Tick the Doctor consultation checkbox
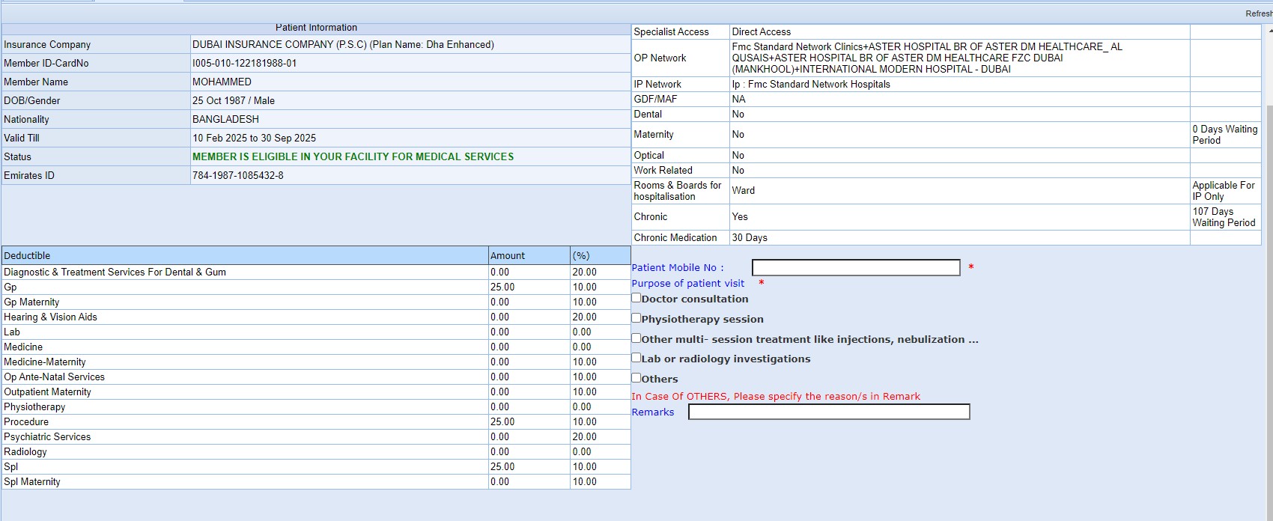 [636, 298]
